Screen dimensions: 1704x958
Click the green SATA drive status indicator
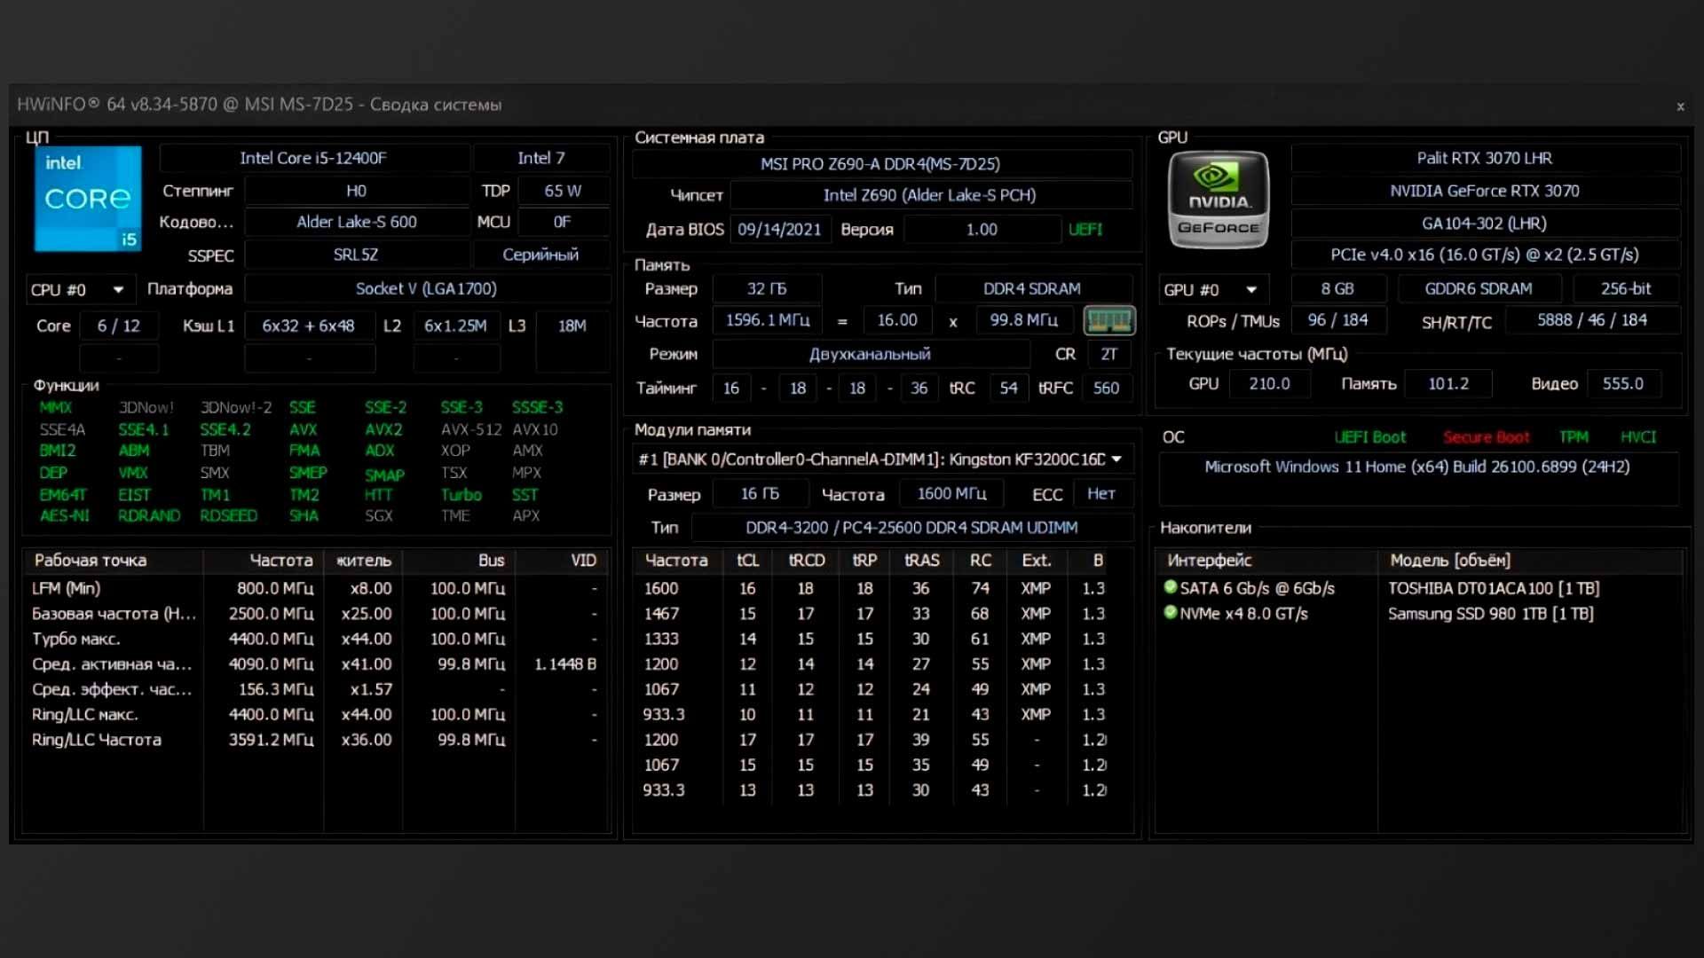click(x=1171, y=587)
